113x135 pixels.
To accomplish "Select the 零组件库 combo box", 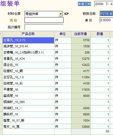I will tap(44, 14).
